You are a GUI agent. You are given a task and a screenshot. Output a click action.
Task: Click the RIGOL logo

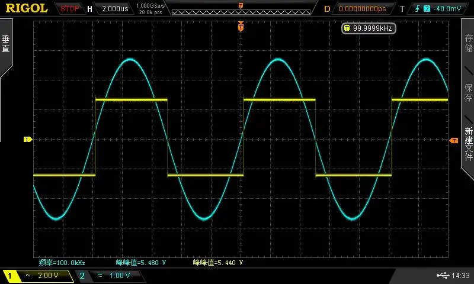tap(27, 8)
